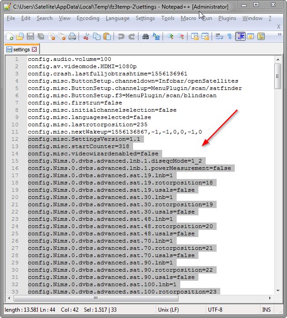Open the Search menu
This screenshot has height=318, width=287.
(45, 18)
